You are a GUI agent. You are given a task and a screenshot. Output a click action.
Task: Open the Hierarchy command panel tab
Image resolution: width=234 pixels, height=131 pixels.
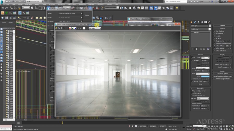coord(198,22)
